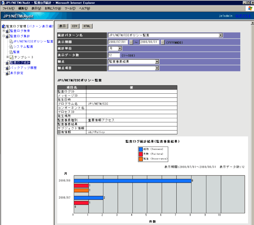This screenshot has width=254, height=225.
Task: Open the 監査 tree item
Action: click(x=16, y=52)
